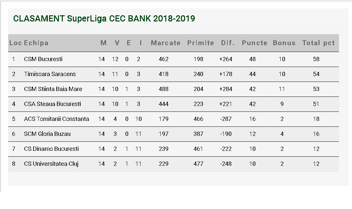This screenshot has width=352, height=209.
Task: Click CSM Bucuresti total points 58
Action: [316, 59]
